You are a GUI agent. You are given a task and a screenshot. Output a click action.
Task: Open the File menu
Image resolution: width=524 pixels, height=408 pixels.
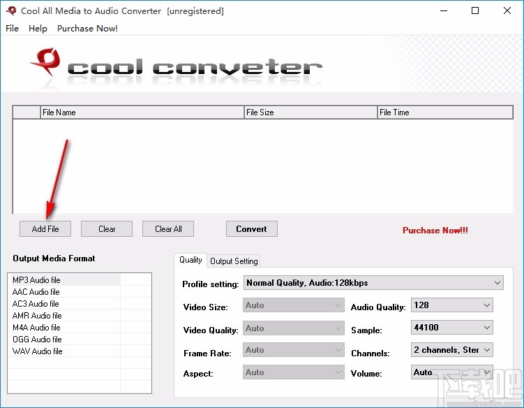click(12, 29)
